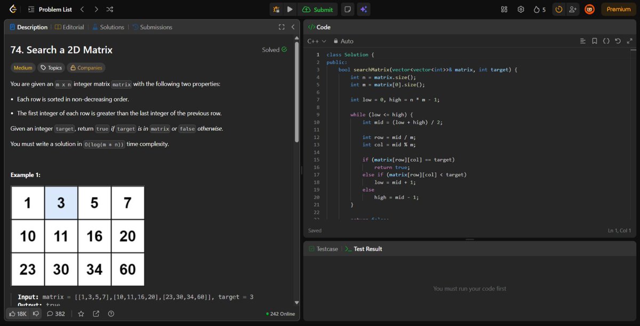Click the Ln 1, Col 1 status

click(619, 230)
